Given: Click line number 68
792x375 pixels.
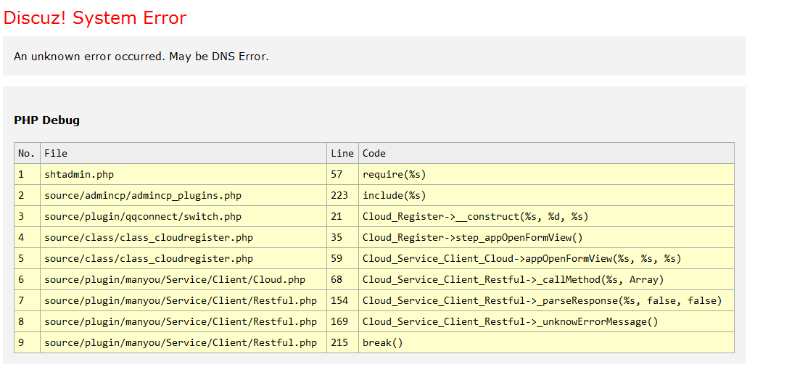Looking at the screenshot, I should pyautogui.click(x=337, y=279).
